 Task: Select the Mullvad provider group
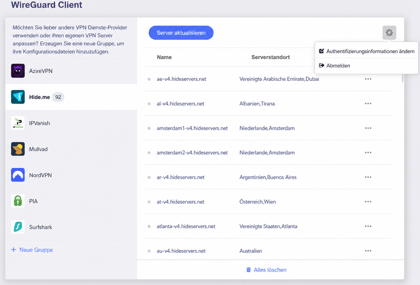[71, 149]
